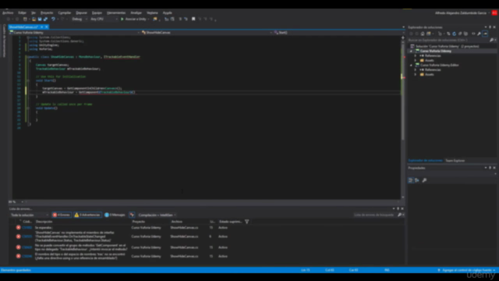Click the Collapse All icon in Solution Explorer
The width and height of the screenshot is (499, 281).
[460, 34]
